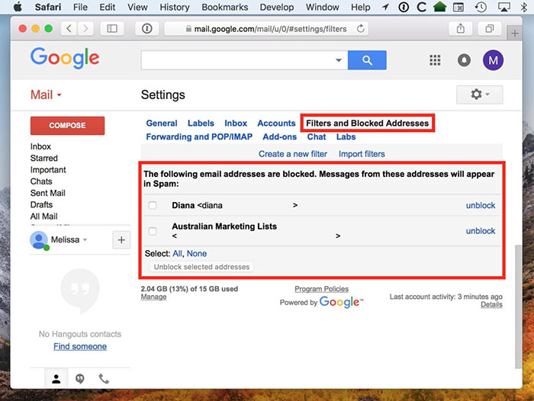Viewport: 534px width, 401px height.
Task: Click inside the Gmail search field
Action: click(236, 60)
